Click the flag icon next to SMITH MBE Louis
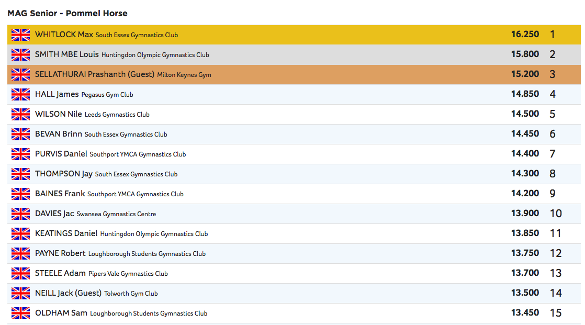 [21, 55]
